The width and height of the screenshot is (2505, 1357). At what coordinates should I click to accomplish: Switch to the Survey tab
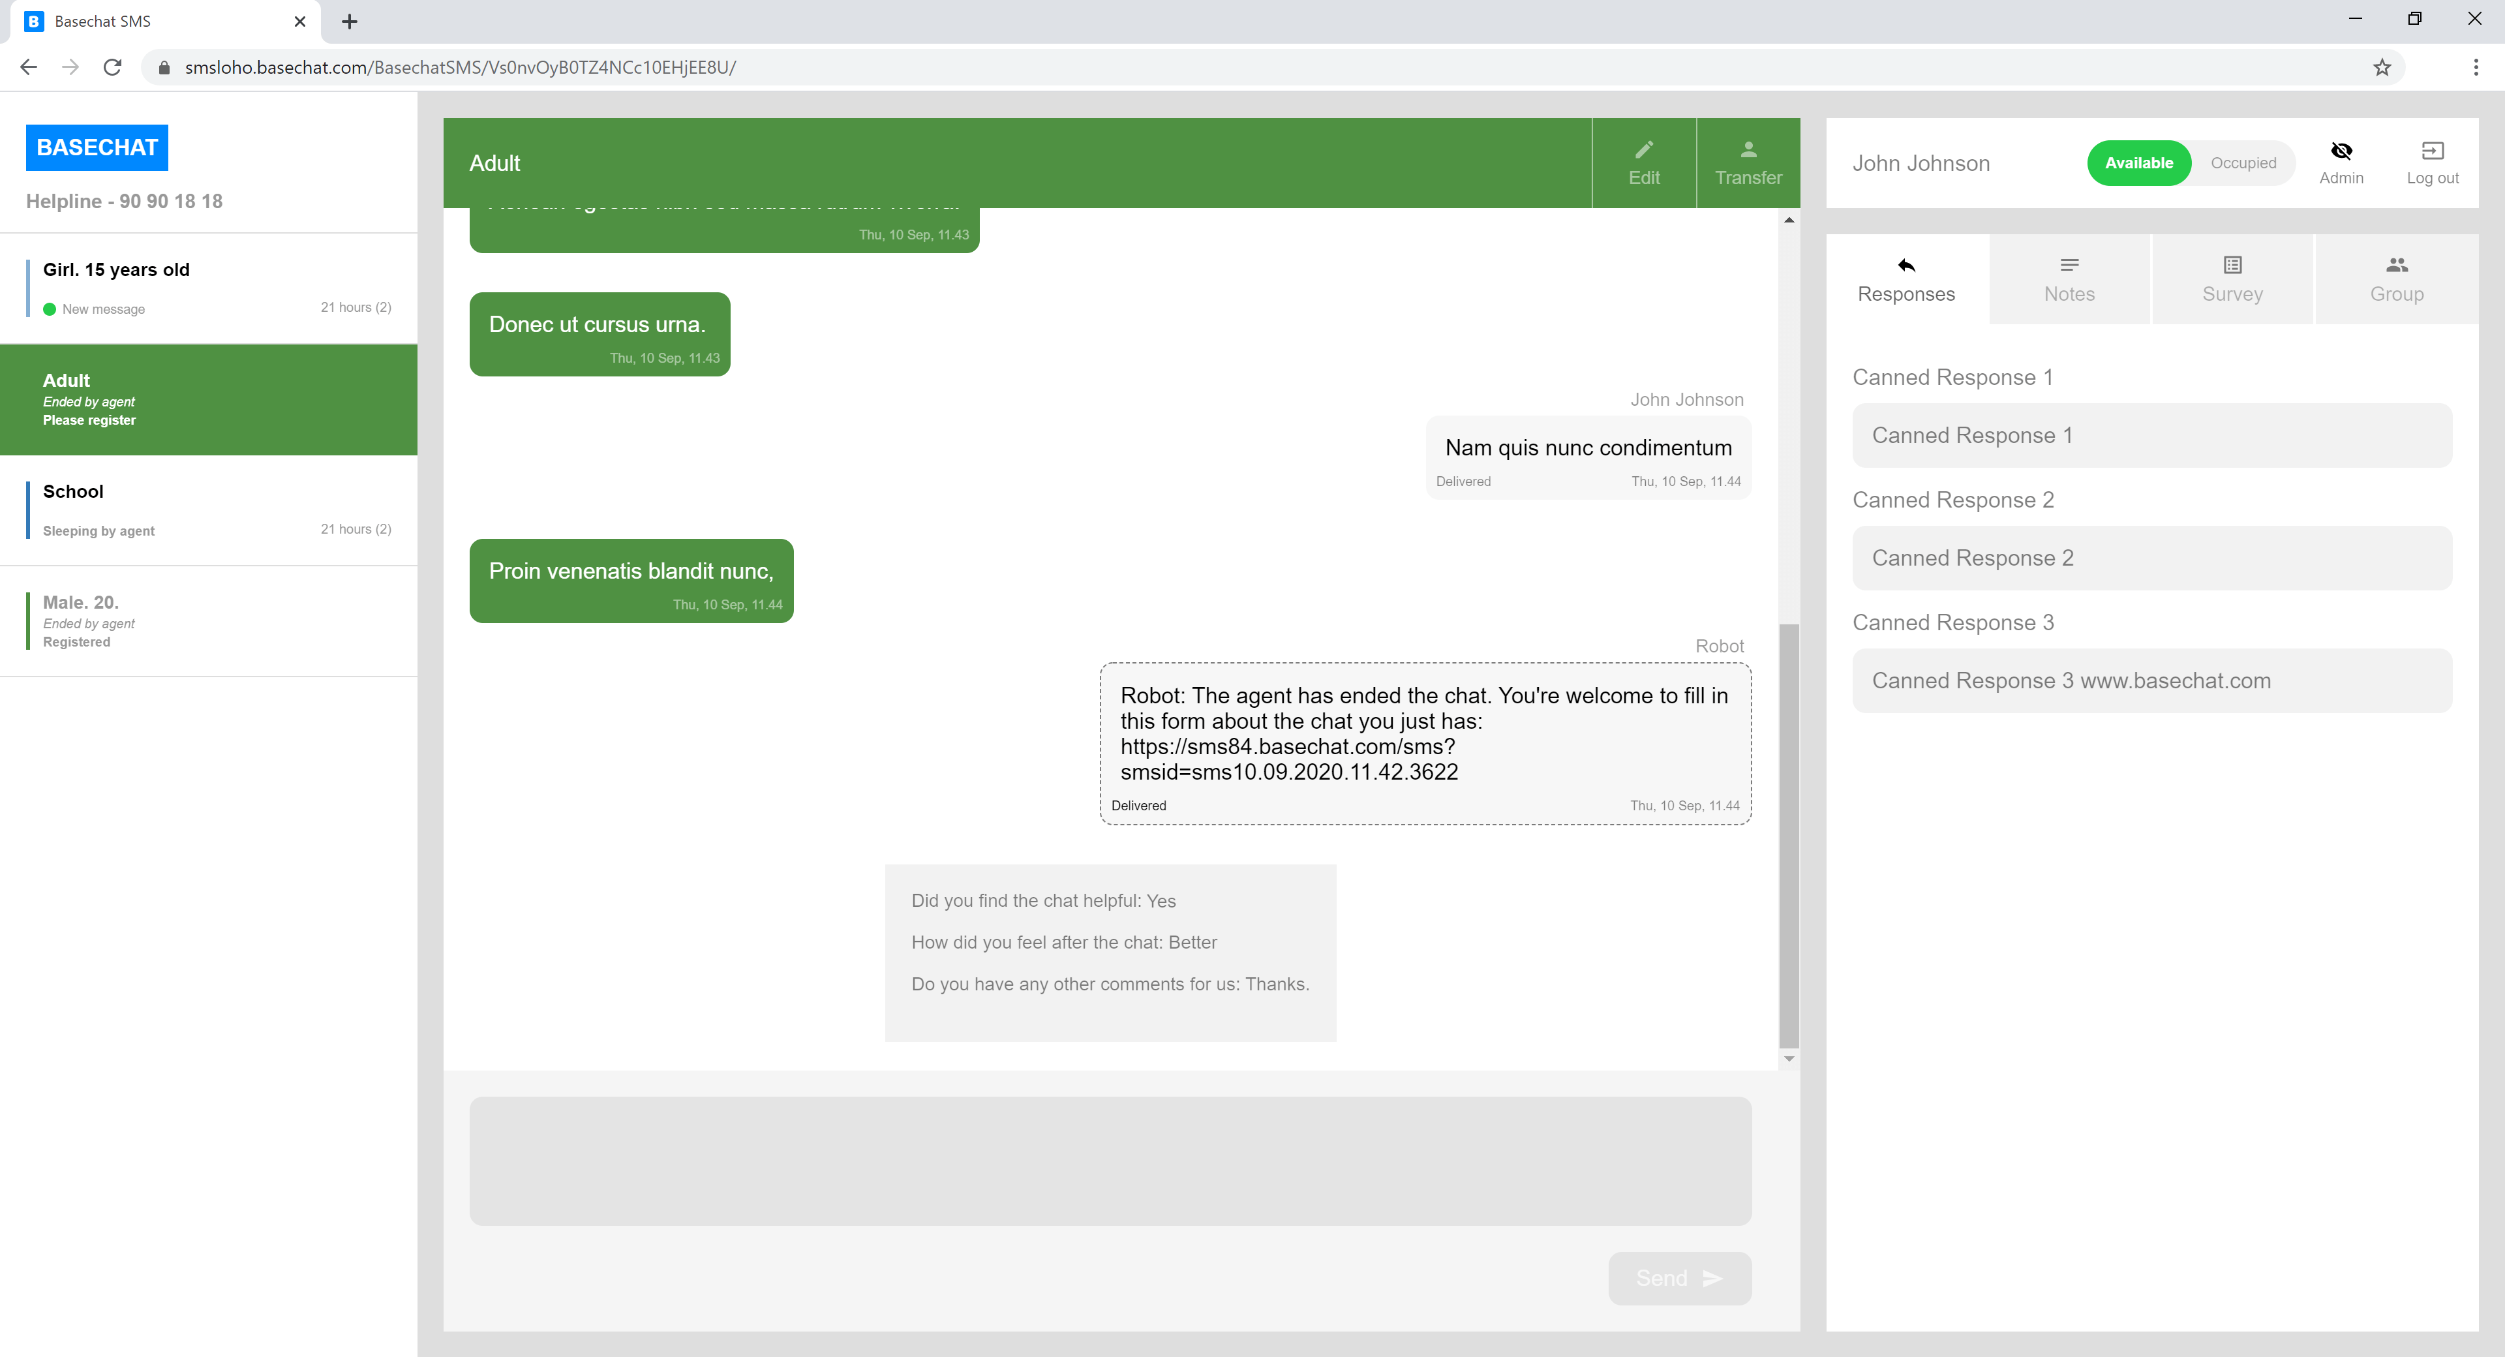(2233, 278)
